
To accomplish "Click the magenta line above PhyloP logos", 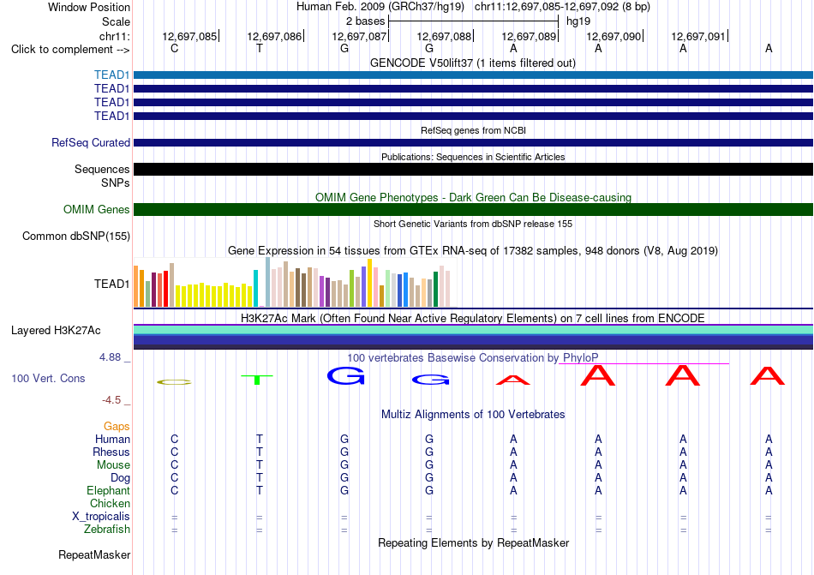I will (643, 364).
